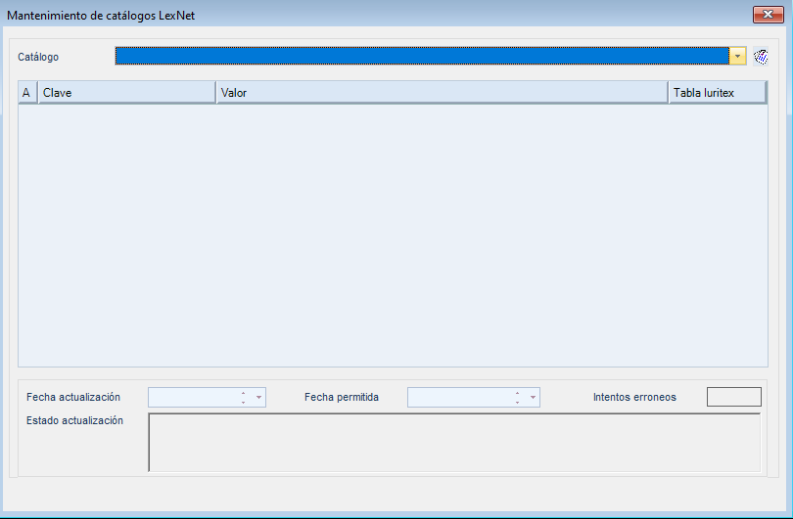This screenshot has width=793, height=519.
Task: Open the Catálogo dropdown arrow
Action: tap(737, 57)
